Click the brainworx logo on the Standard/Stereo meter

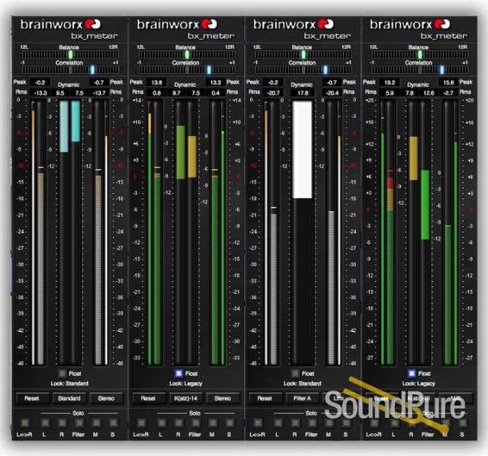tap(61, 24)
